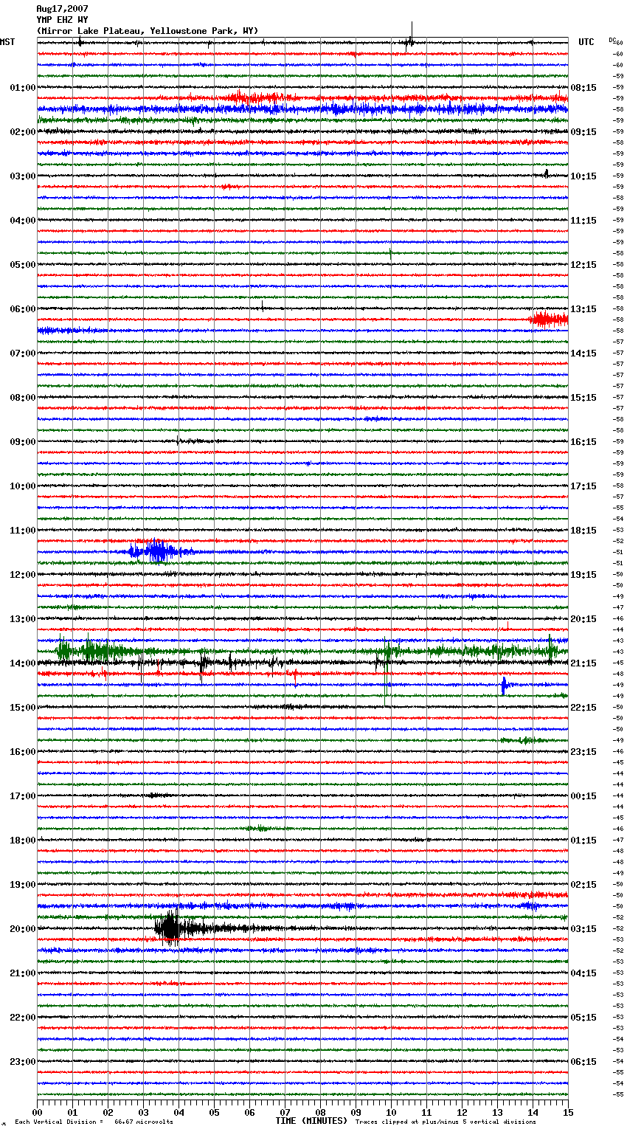Click the 16:00 MST row label
Image resolution: width=627 pixels, height=1132 pixels.
pyautogui.click(x=22, y=752)
